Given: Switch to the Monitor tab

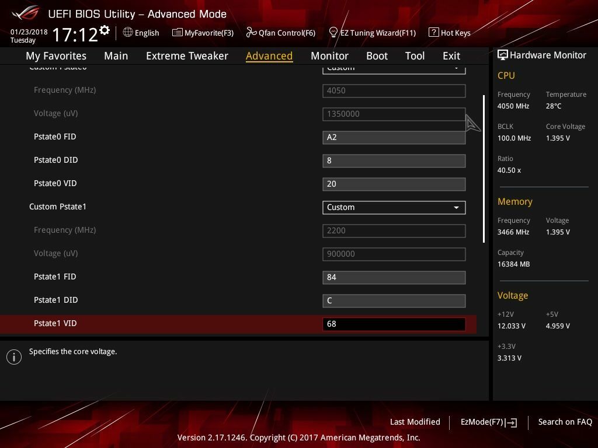Looking at the screenshot, I should [329, 56].
